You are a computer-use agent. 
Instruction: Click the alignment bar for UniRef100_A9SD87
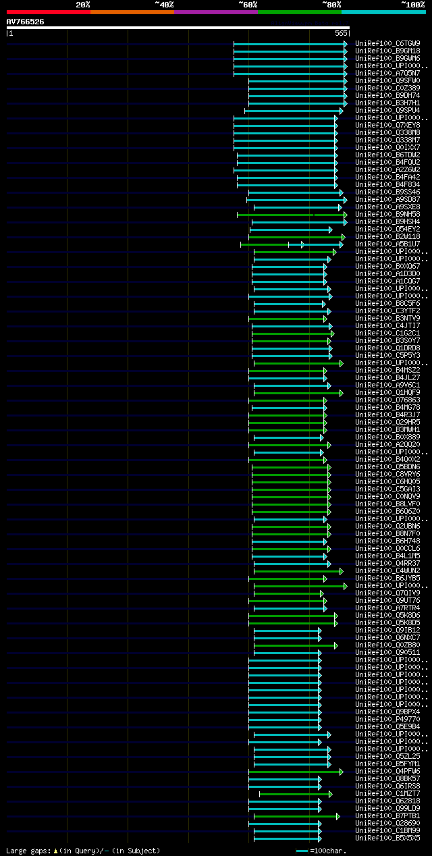(297, 200)
